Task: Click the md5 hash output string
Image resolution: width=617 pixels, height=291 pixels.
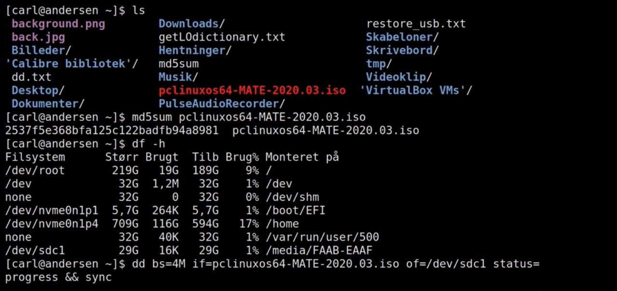Action: [111, 130]
